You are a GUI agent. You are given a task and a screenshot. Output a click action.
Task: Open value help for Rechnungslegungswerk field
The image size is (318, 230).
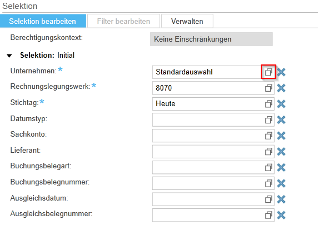pyautogui.click(x=269, y=88)
